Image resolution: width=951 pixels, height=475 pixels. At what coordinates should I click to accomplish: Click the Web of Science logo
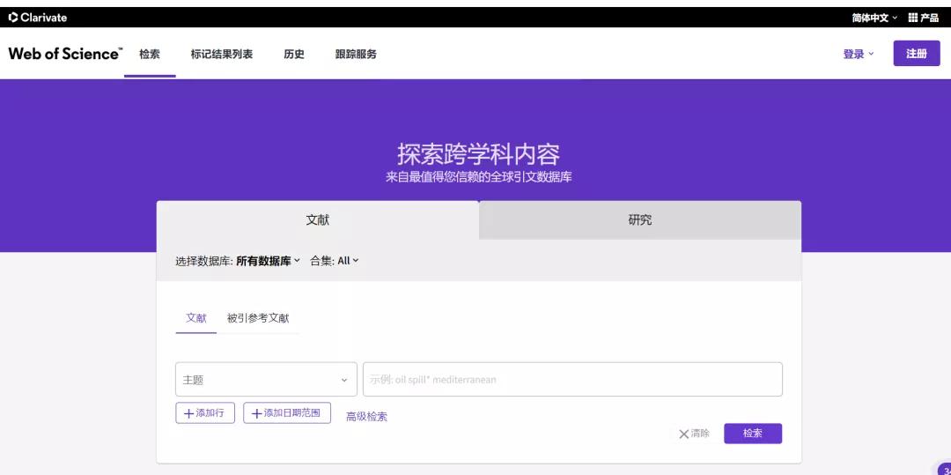coord(65,54)
